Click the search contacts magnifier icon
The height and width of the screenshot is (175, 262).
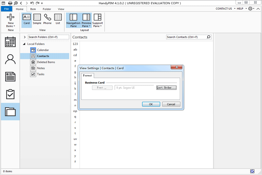coord(209,37)
